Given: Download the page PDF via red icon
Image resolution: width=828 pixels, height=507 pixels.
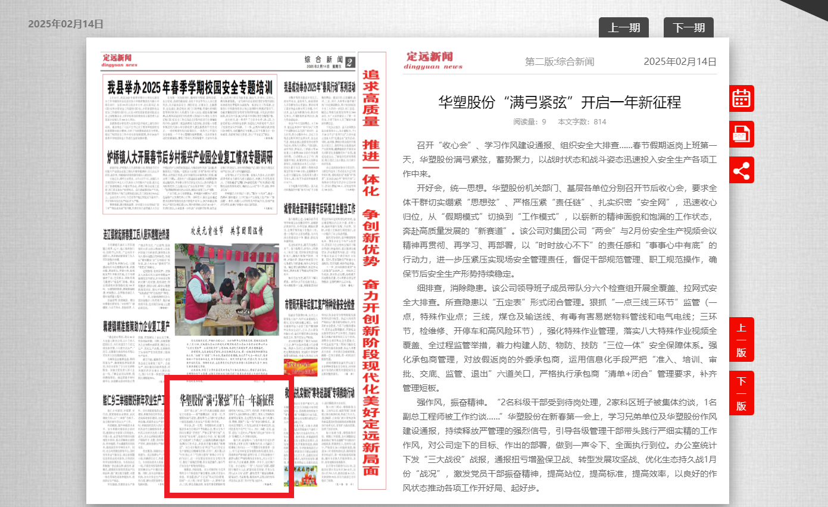Looking at the screenshot, I should click(741, 134).
